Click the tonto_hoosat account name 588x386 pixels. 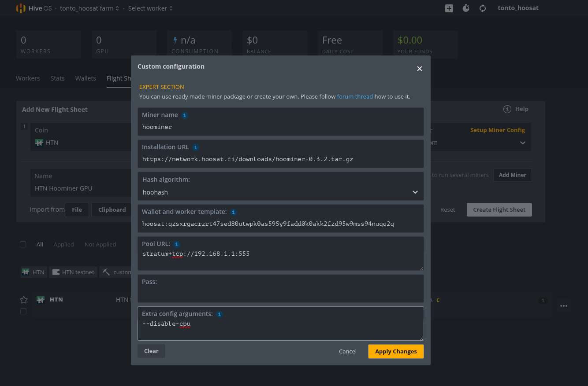click(x=518, y=8)
